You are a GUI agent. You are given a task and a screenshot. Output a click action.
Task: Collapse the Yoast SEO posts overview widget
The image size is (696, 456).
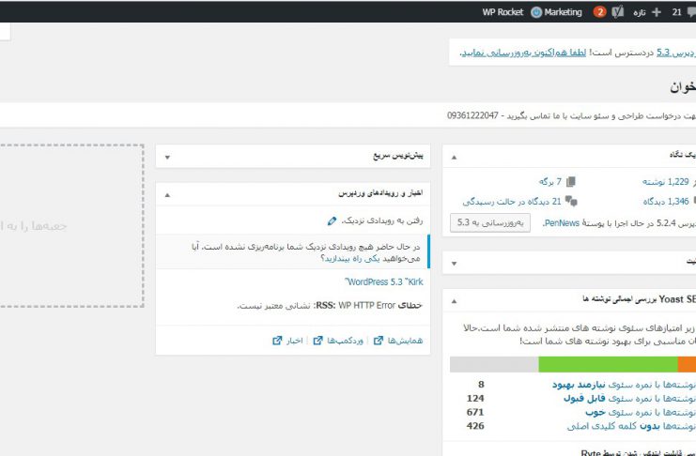point(454,300)
